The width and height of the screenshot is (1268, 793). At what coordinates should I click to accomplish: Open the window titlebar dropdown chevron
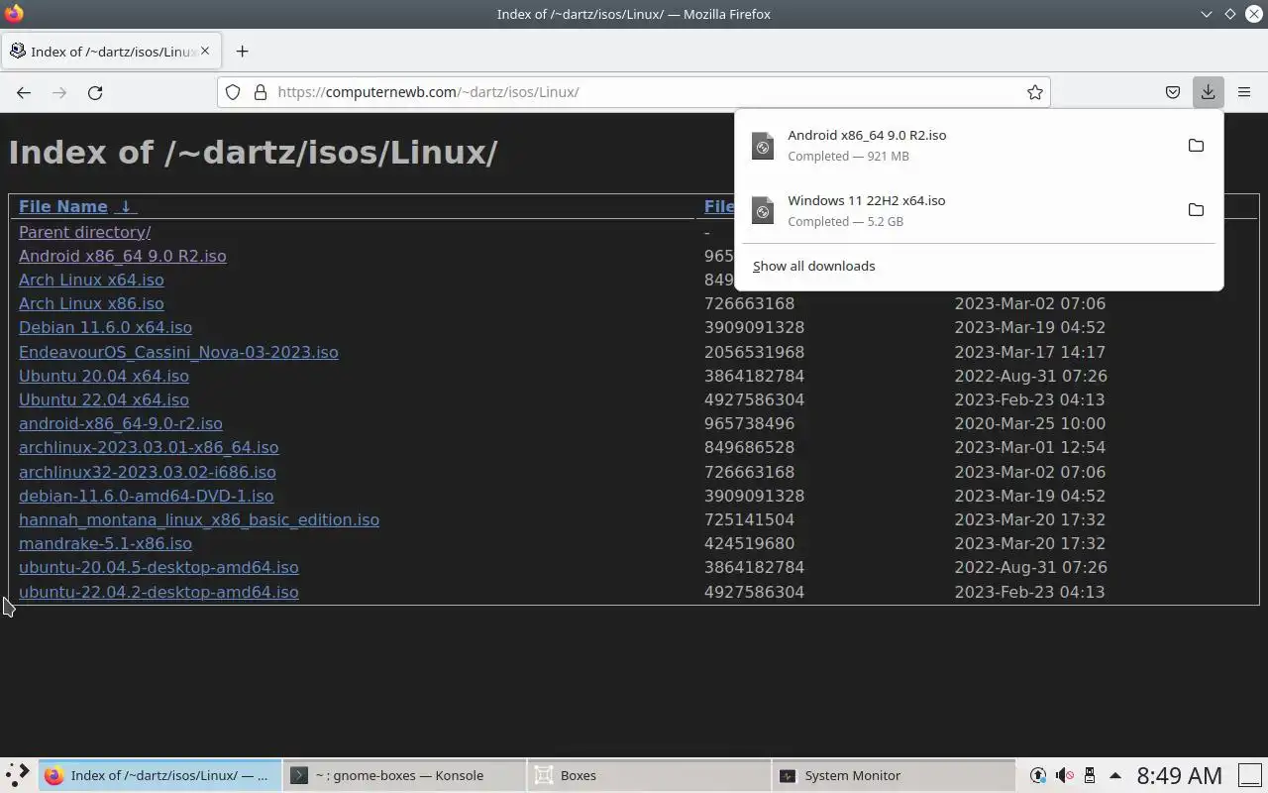click(x=1206, y=14)
